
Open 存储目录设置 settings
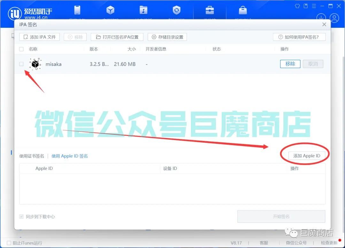[x=167, y=37]
